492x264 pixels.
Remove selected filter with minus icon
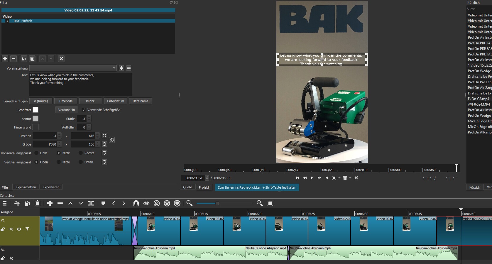click(13, 59)
